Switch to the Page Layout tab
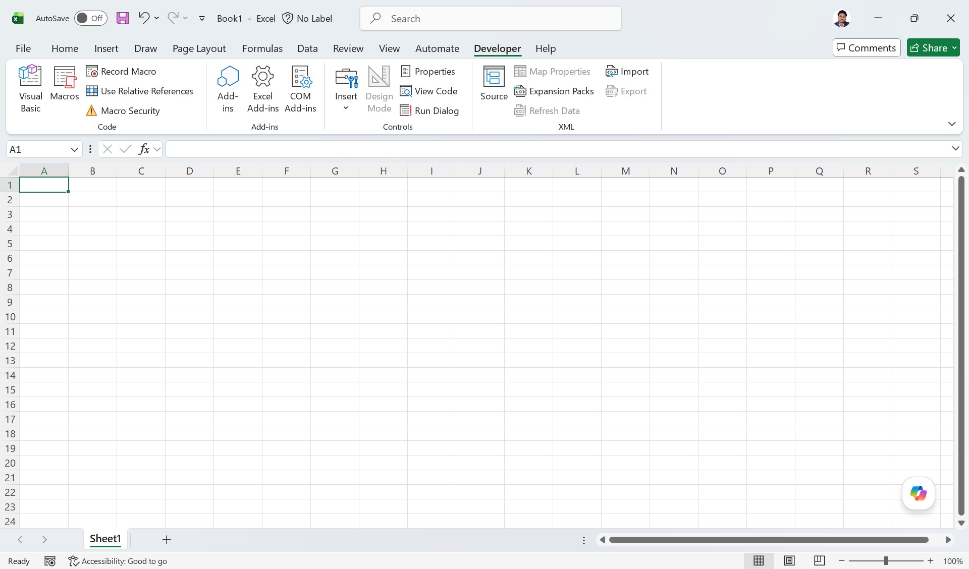This screenshot has width=969, height=569. pos(199,48)
